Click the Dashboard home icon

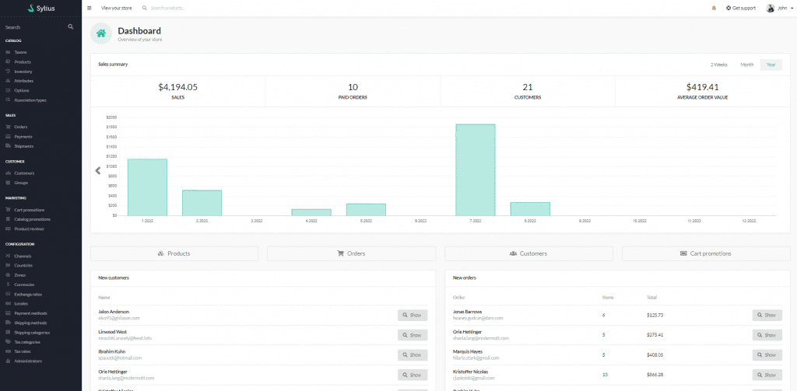pos(101,33)
